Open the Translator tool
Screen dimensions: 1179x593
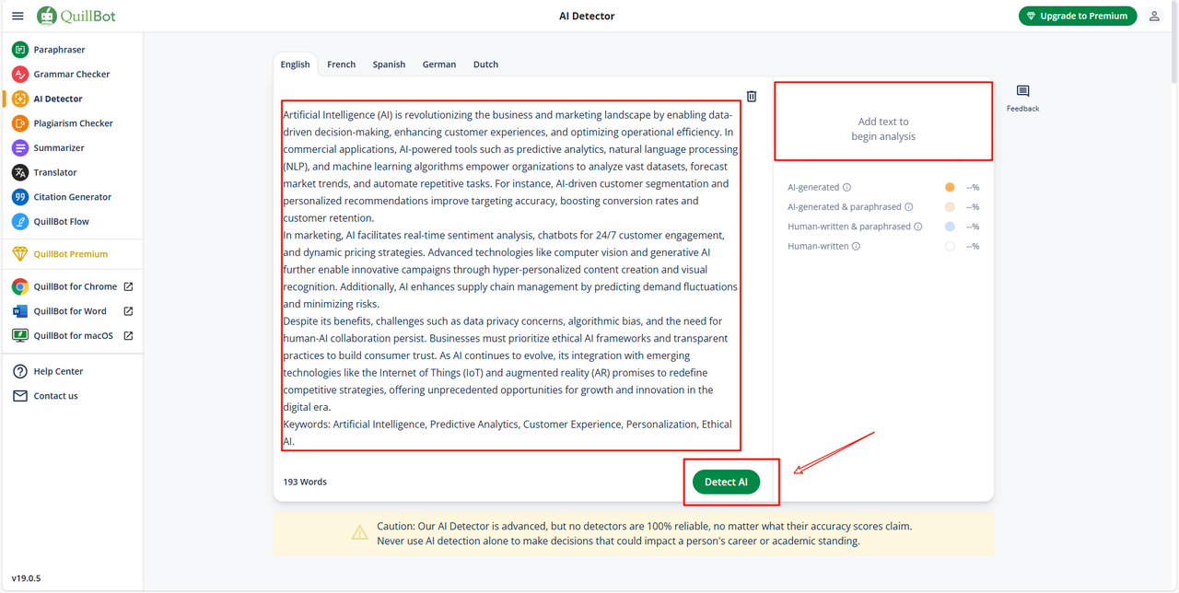(55, 172)
